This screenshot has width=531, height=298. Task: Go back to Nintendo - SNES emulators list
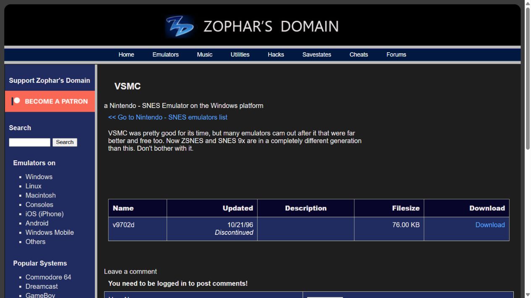[x=168, y=117]
